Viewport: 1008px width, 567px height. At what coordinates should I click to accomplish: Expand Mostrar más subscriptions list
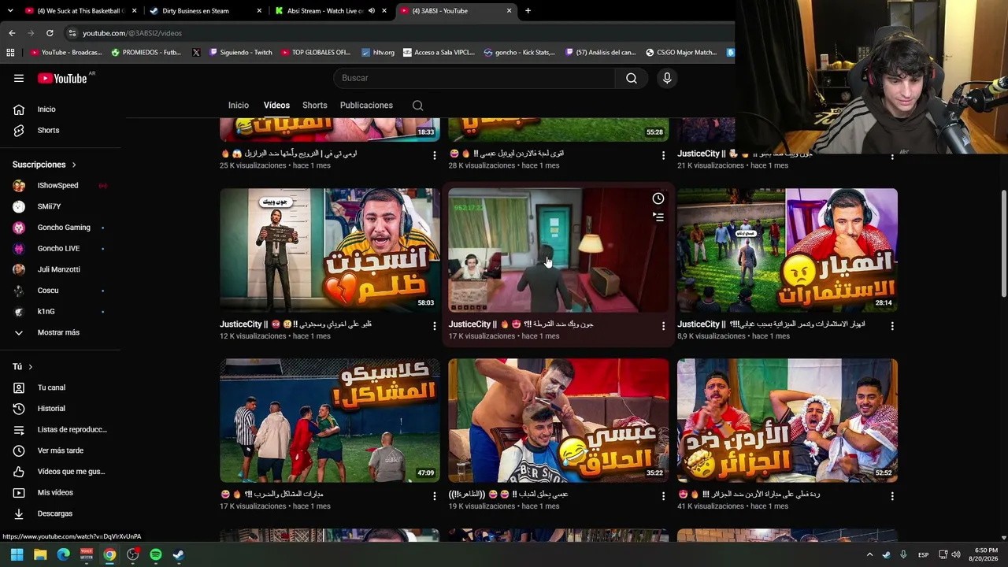coord(60,332)
